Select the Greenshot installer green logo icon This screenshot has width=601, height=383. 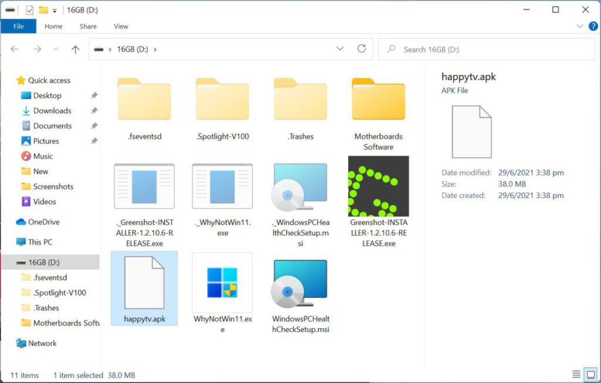pyautogui.click(x=379, y=186)
